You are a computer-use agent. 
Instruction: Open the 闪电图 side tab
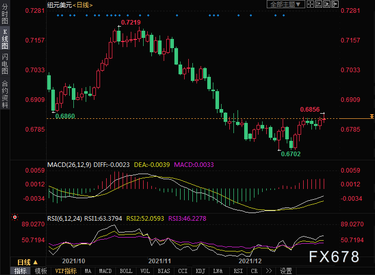click(5, 64)
